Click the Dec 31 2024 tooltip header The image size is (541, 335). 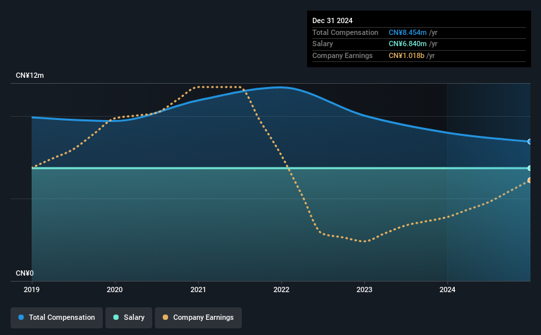click(332, 20)
